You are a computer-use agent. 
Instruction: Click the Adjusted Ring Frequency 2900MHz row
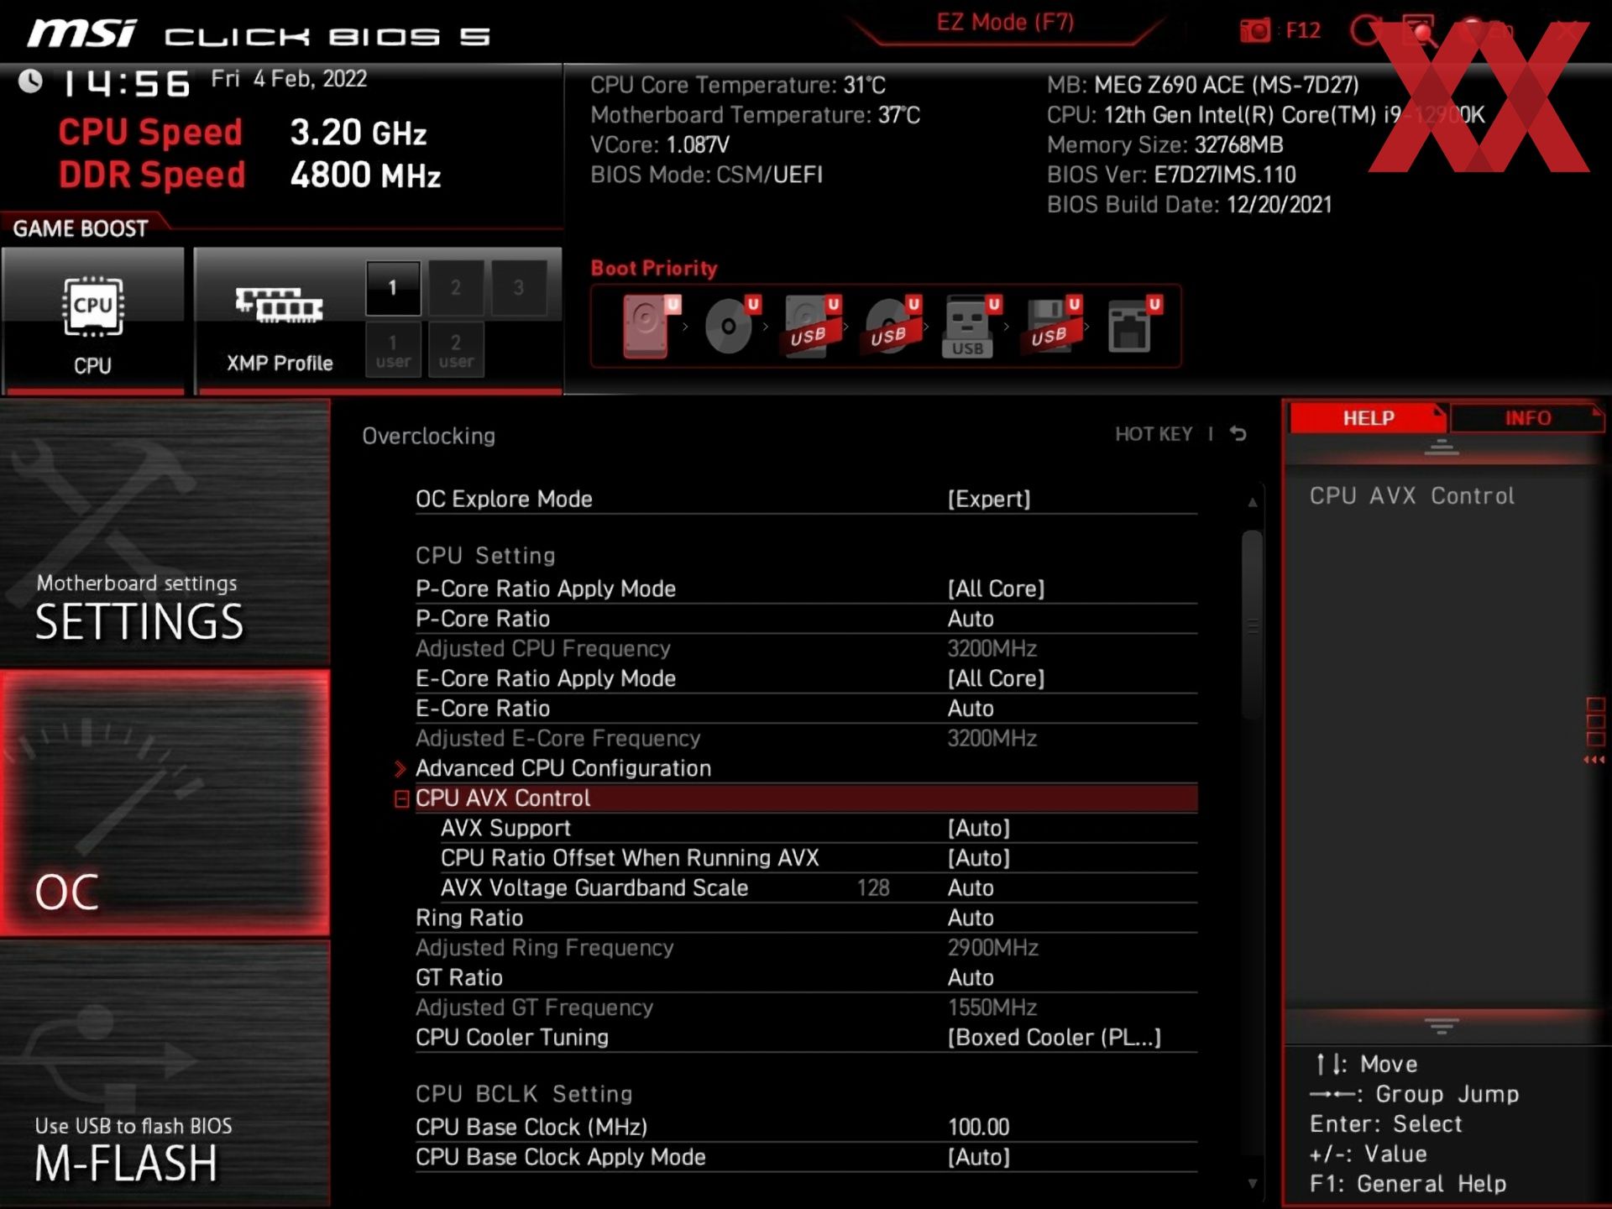pos(806,948)
